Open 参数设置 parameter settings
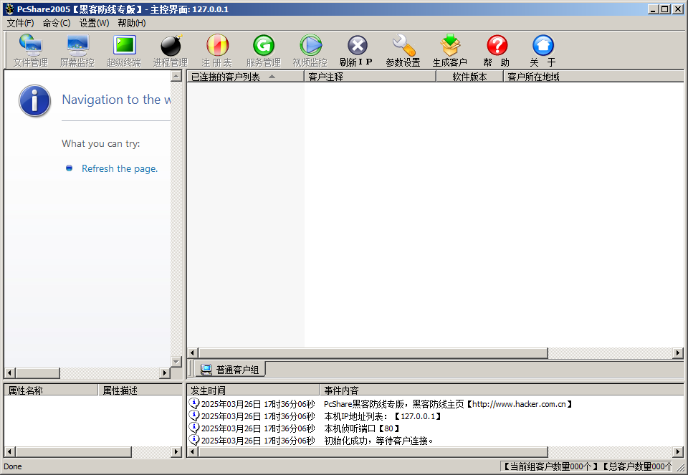688x475 pixels. coord(403,51)
